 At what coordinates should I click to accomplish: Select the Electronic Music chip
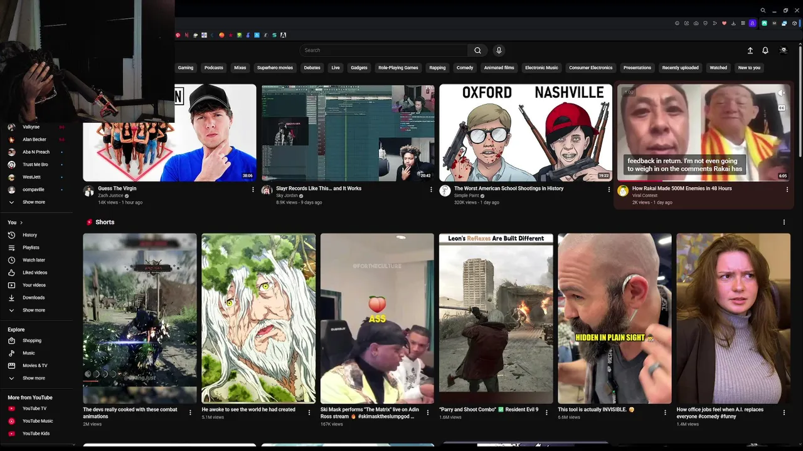541,68
